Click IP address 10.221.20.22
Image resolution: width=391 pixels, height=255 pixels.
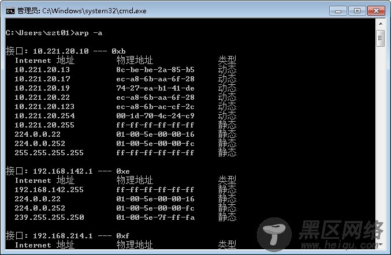tap(42, 97)
